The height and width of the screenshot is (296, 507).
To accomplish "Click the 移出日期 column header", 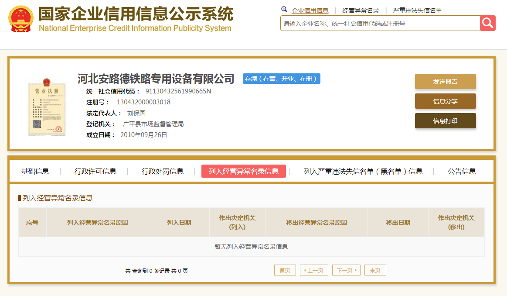I will (398, 223).
